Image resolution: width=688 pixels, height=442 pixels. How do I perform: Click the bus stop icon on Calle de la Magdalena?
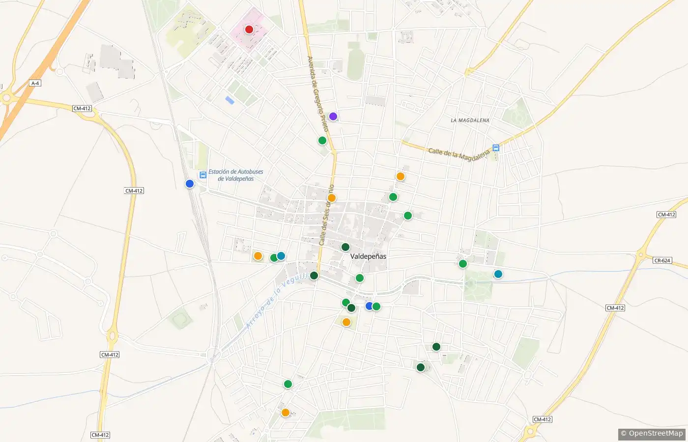(x=496, y=147)
